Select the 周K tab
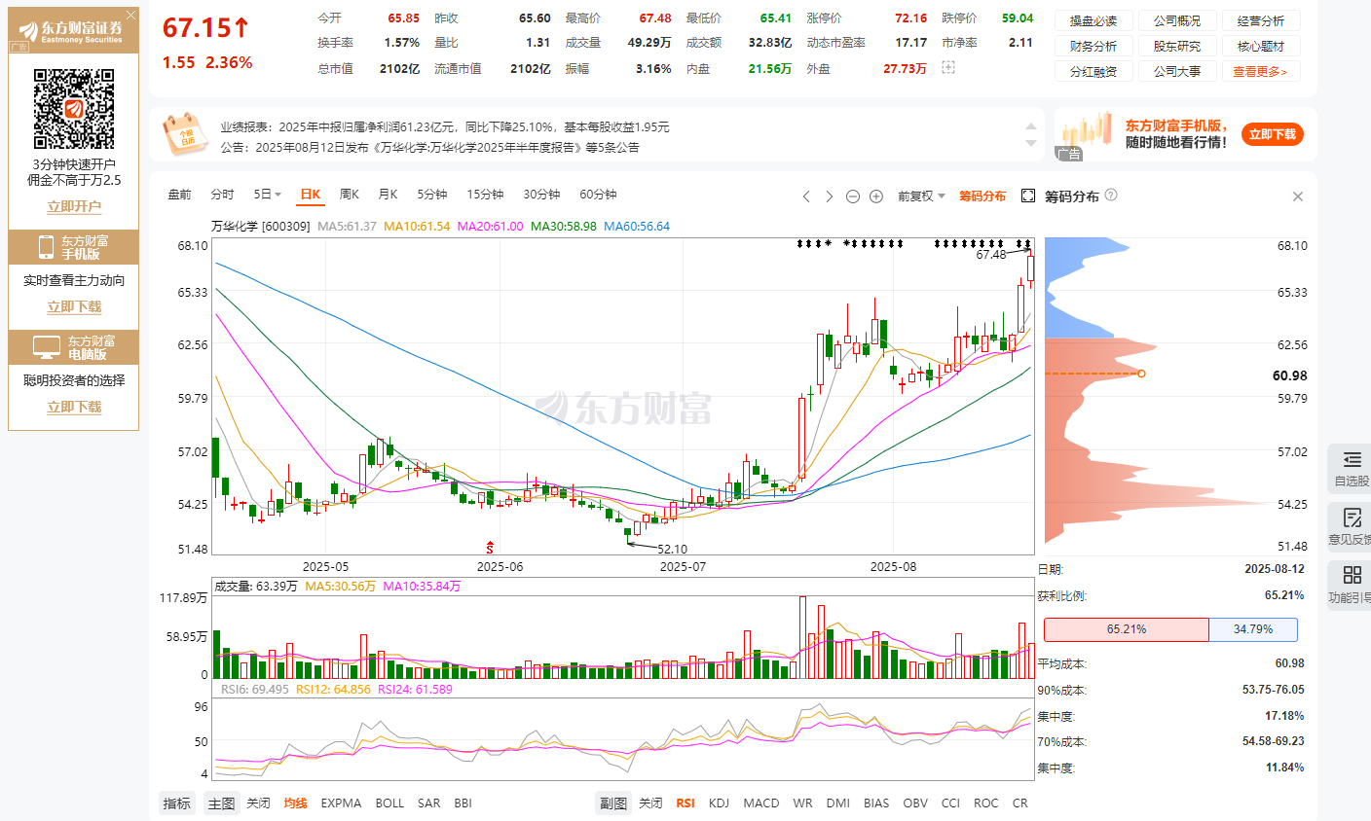The height and width of the screenshot is (821, 1371). pyautogui.click(x=349, y=195)
